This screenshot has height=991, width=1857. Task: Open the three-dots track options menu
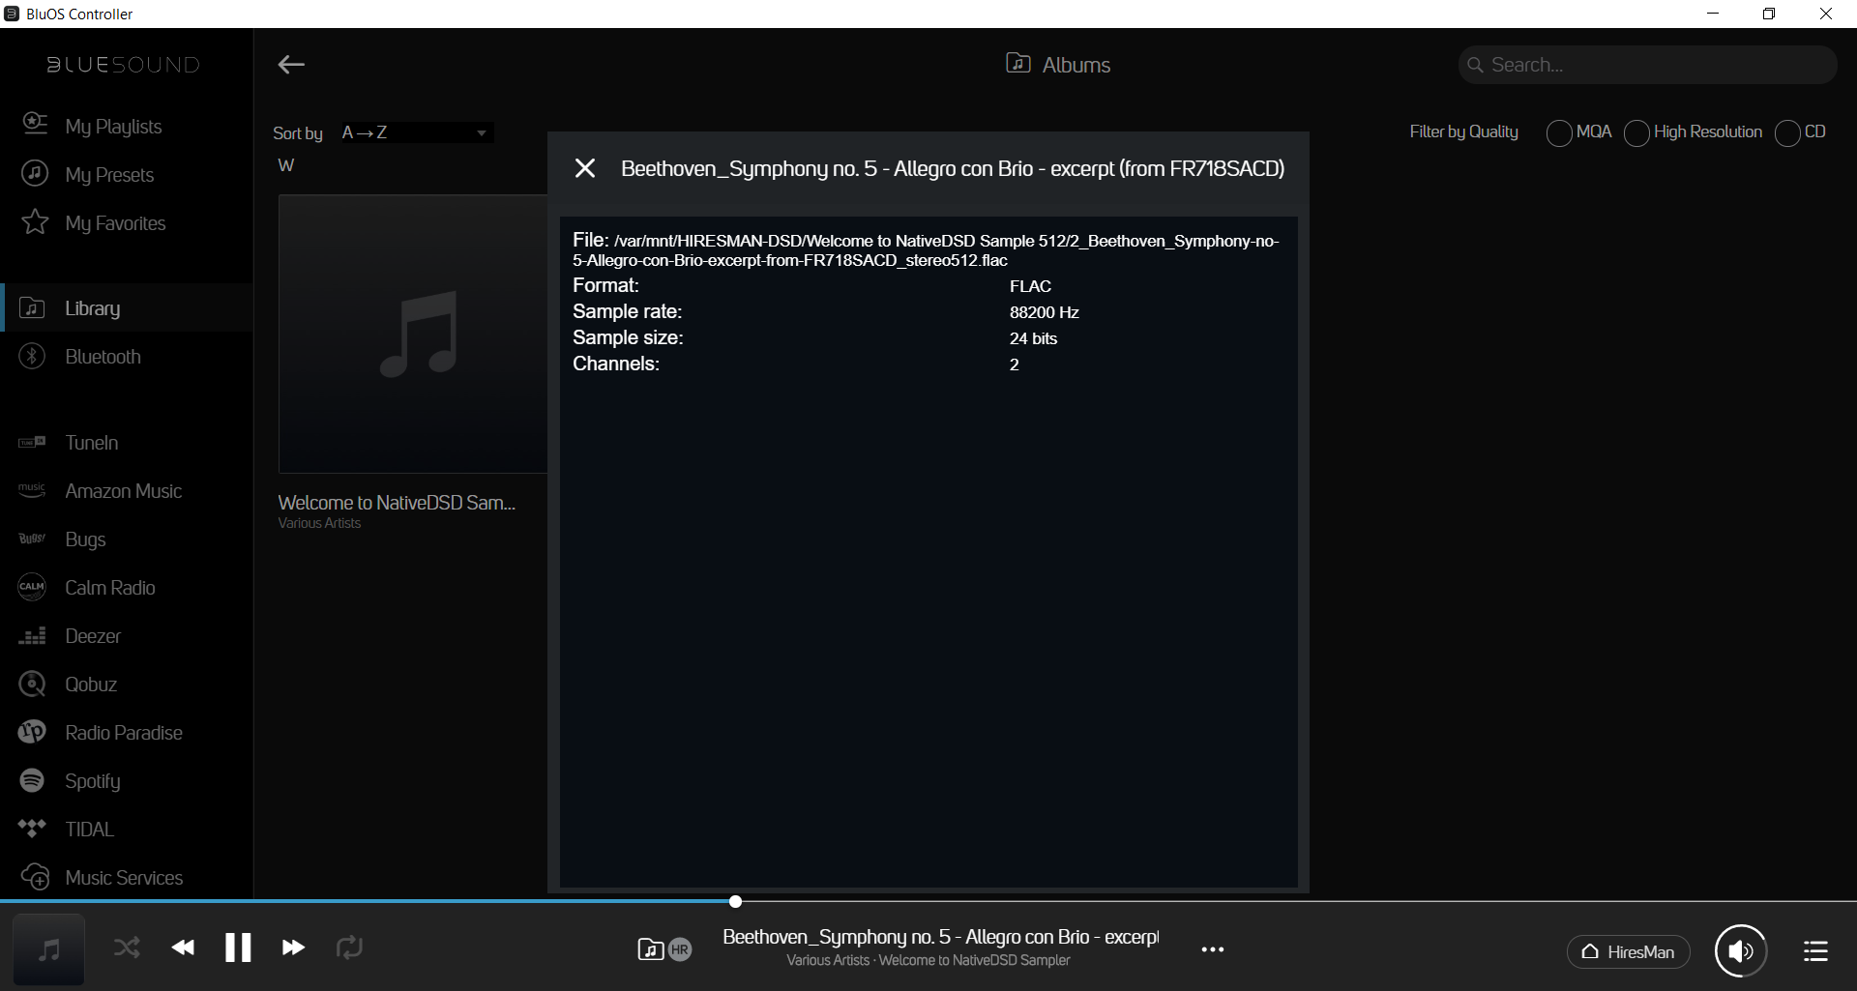pos(1212,949)
